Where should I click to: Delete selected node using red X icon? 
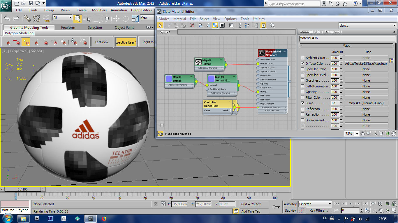click(x=192, y=25)
